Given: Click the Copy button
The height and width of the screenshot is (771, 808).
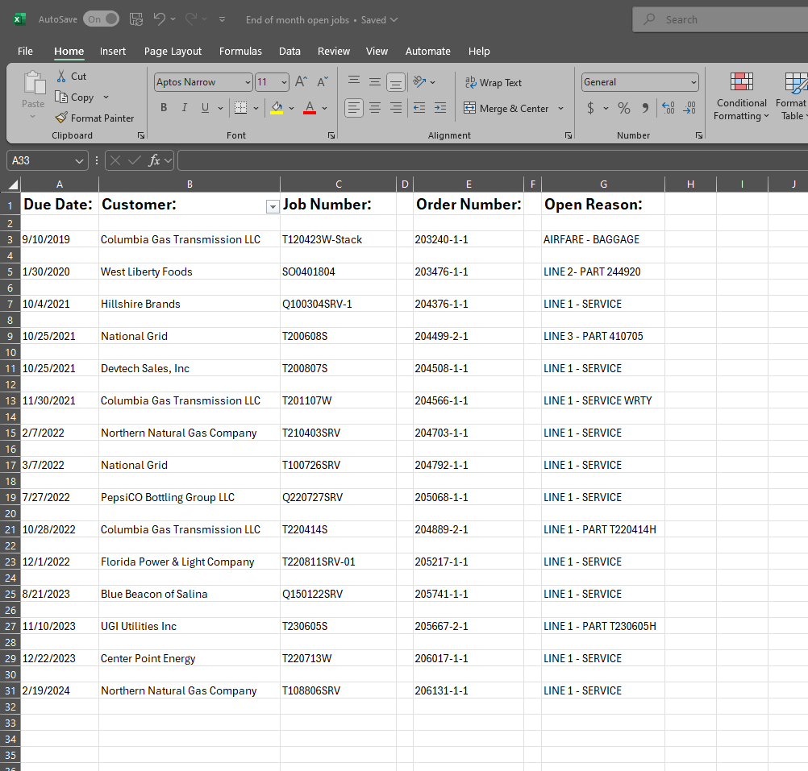Looking at the screenshot, I should point(75,97).
